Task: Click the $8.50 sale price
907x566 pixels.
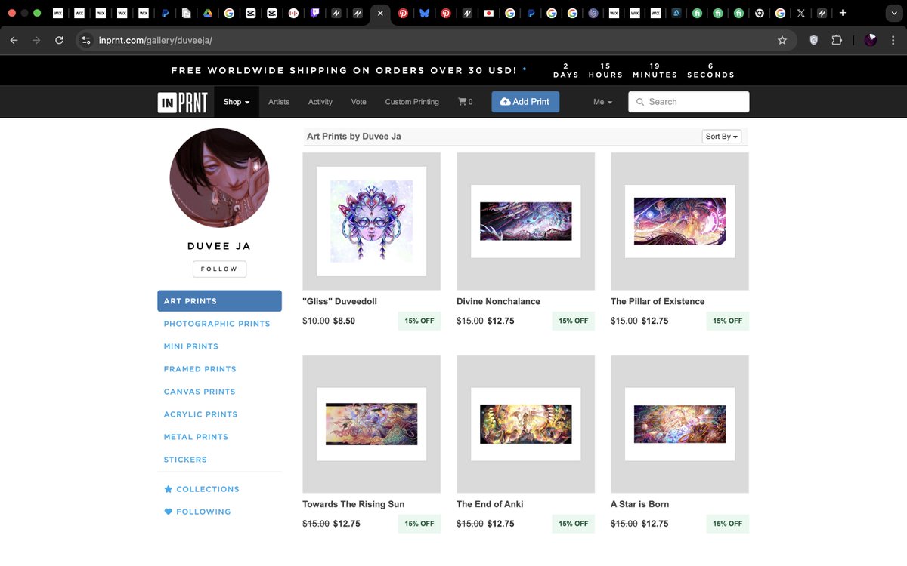Action: tap(344, 321)
